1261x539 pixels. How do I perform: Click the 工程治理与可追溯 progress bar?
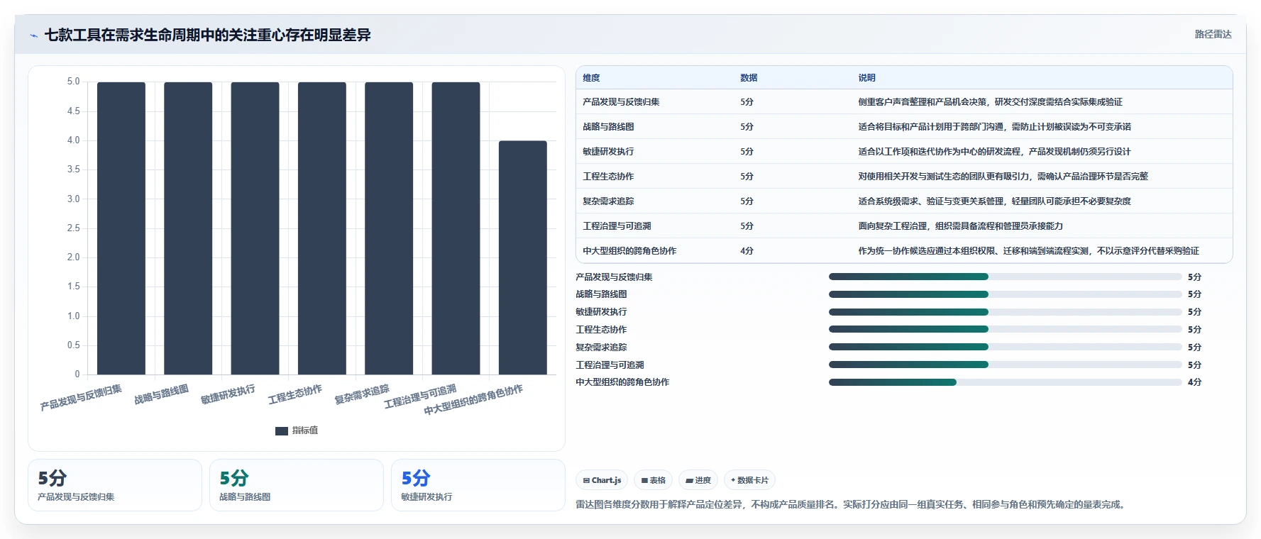pyautogui.click(x=1006, y=365)
